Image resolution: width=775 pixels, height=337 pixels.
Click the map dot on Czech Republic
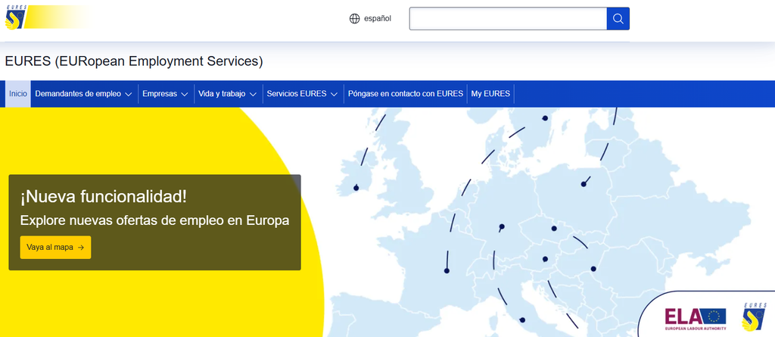coord(554,229)
